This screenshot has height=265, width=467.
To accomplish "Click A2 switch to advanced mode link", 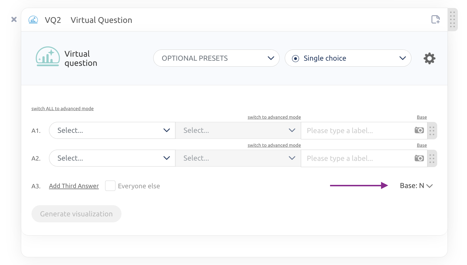I will click(274, 145).
